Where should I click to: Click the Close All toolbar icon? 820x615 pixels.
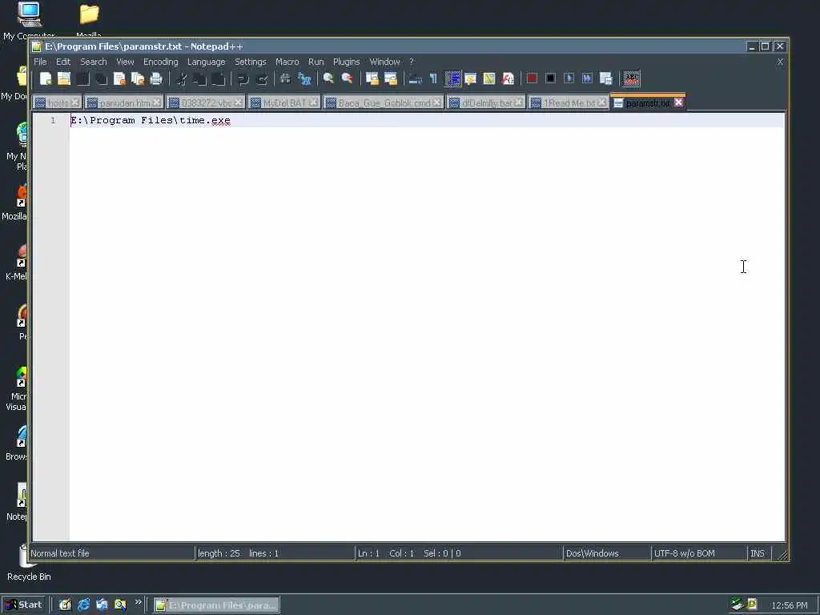(138, 78)
